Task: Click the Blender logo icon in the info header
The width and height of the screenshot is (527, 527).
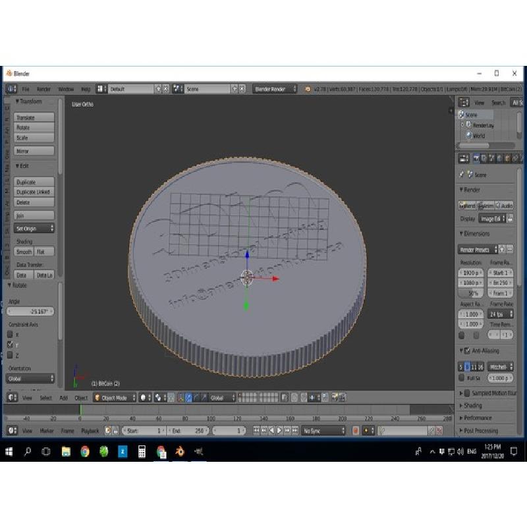Action: coord(308,89)
